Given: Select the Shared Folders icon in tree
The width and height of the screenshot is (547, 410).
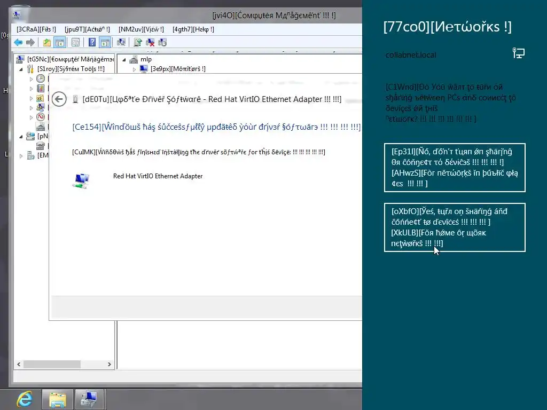Looking at the screenshot, I should [x=41, y=98].
